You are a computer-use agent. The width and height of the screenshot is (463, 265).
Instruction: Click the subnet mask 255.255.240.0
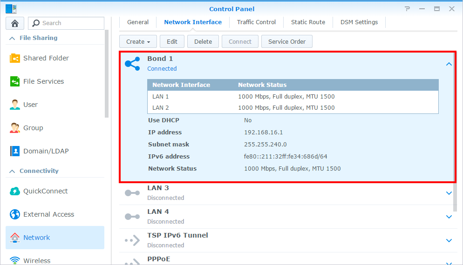pos(266,145)
